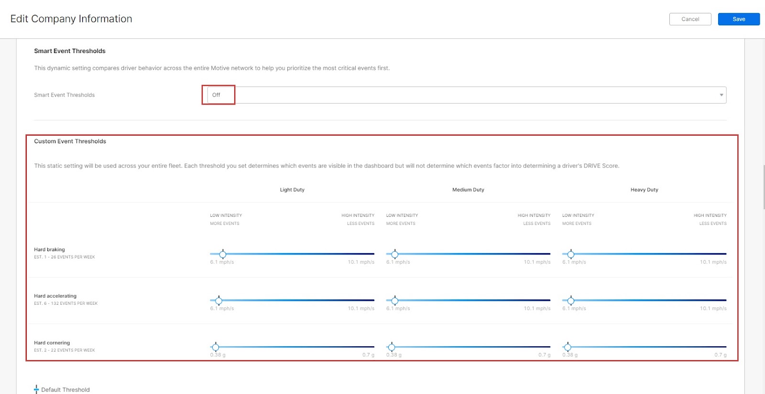Click the Save button
This screenshot has height=394, width=765.
tap(739, 19)
